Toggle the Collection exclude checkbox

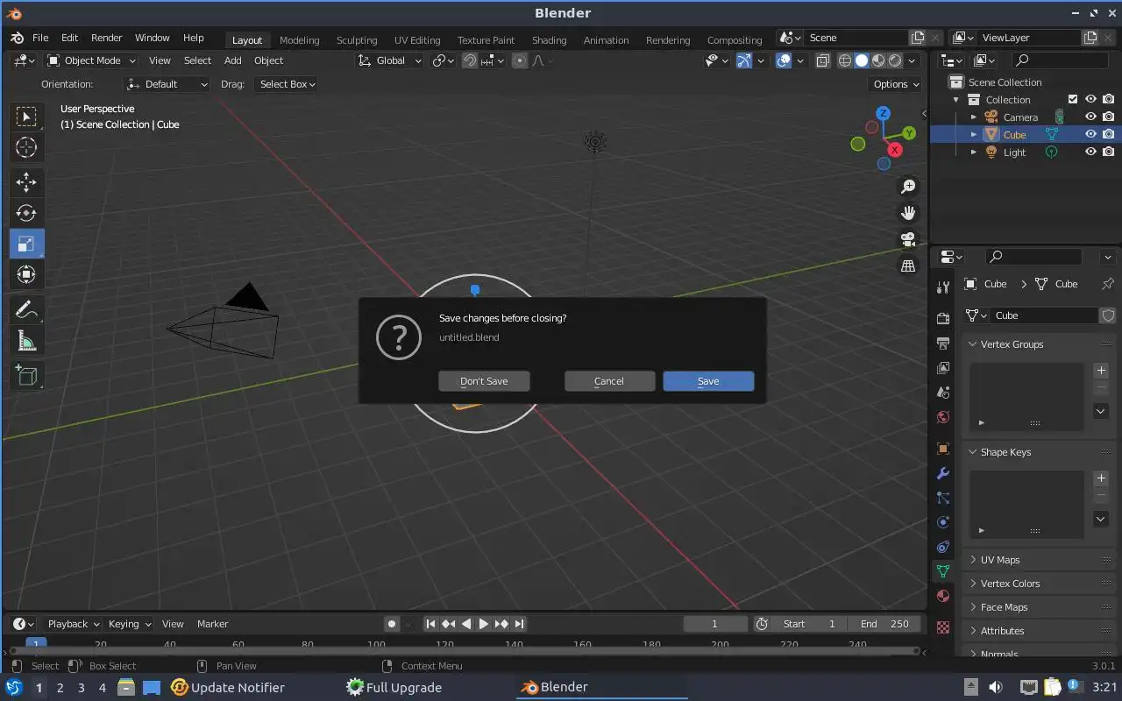tap(1072, 99)
